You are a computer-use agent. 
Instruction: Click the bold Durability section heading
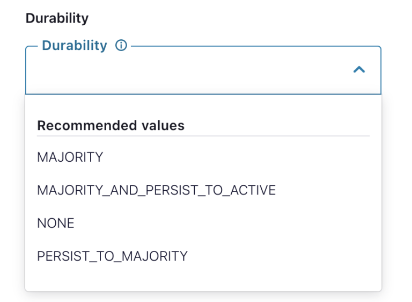[57, 18]
